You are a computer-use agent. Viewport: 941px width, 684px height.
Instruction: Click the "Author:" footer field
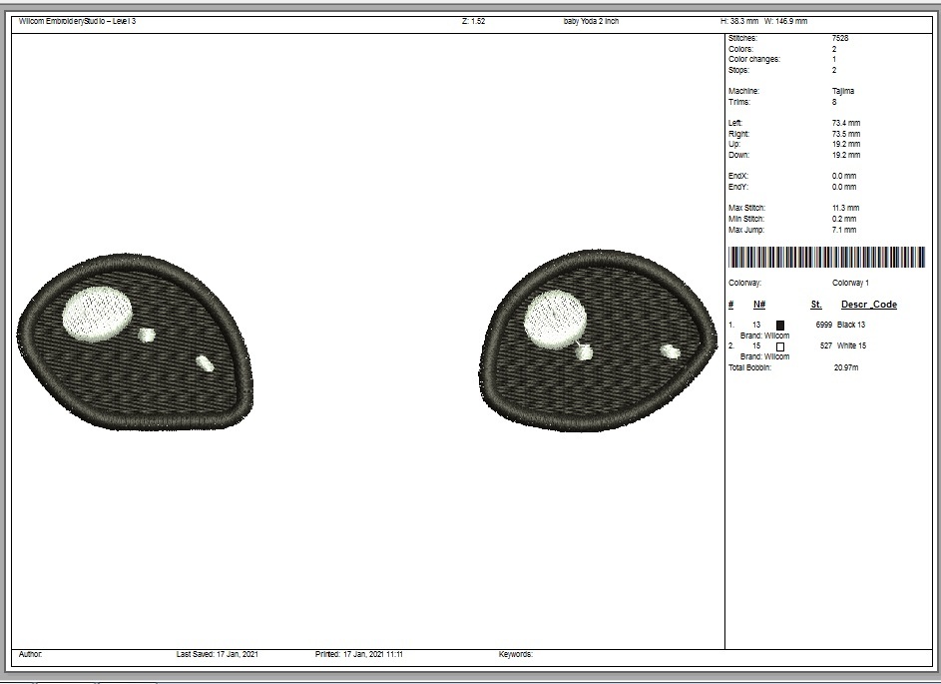pos(31,655)
